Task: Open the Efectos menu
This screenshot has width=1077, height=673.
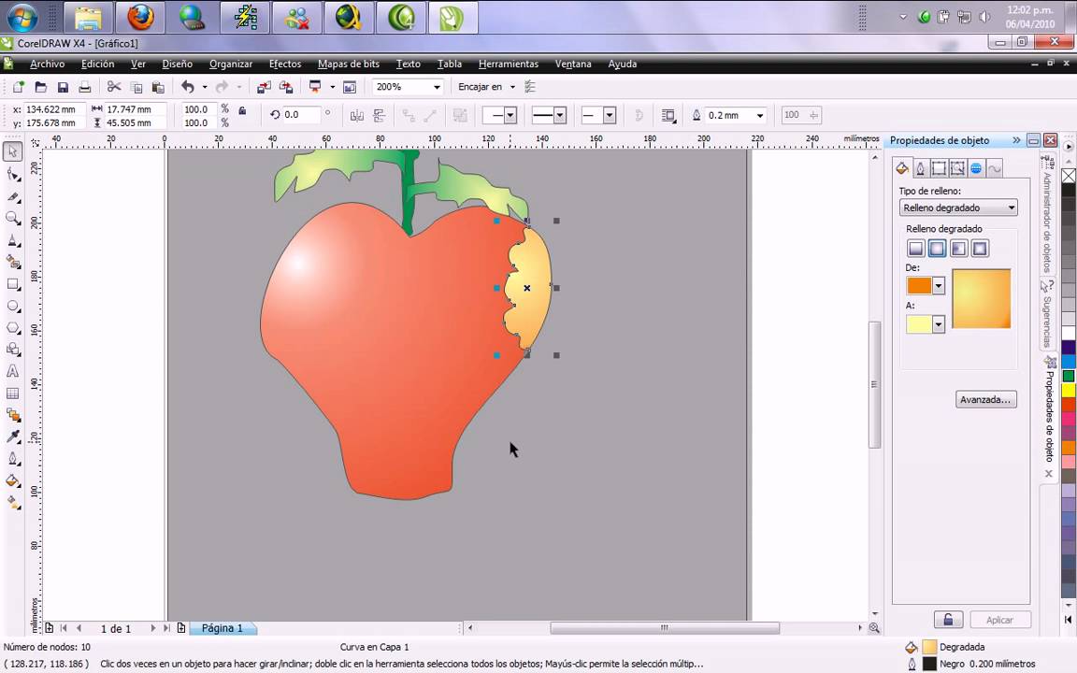Action: (x=285, y=64)
